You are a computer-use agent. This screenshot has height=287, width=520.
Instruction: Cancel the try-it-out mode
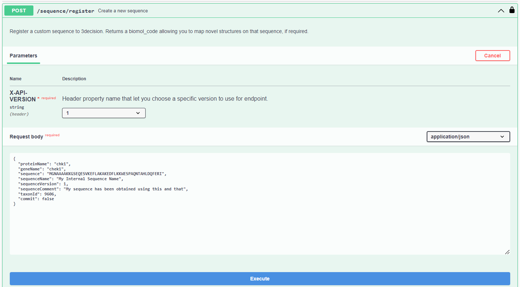coord(492,56)
